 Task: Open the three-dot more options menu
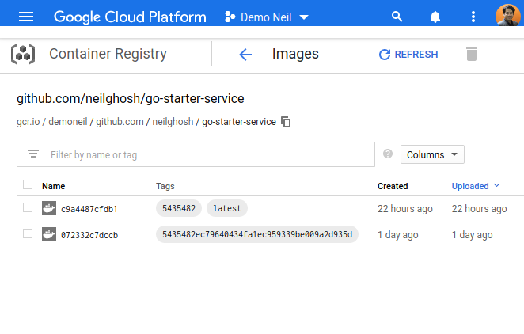pos(473,17)
